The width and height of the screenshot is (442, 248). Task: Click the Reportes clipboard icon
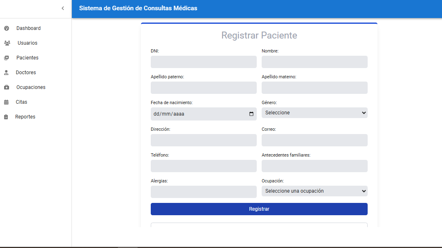click(6, 117)
